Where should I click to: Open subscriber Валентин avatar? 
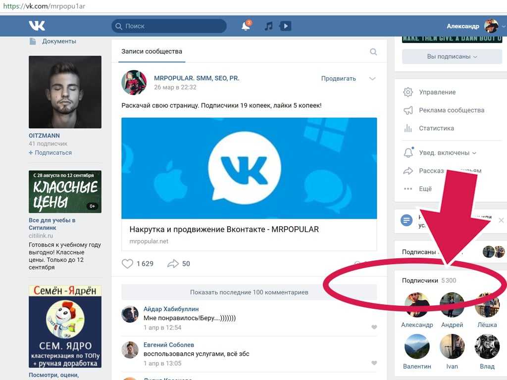[417, 346]
